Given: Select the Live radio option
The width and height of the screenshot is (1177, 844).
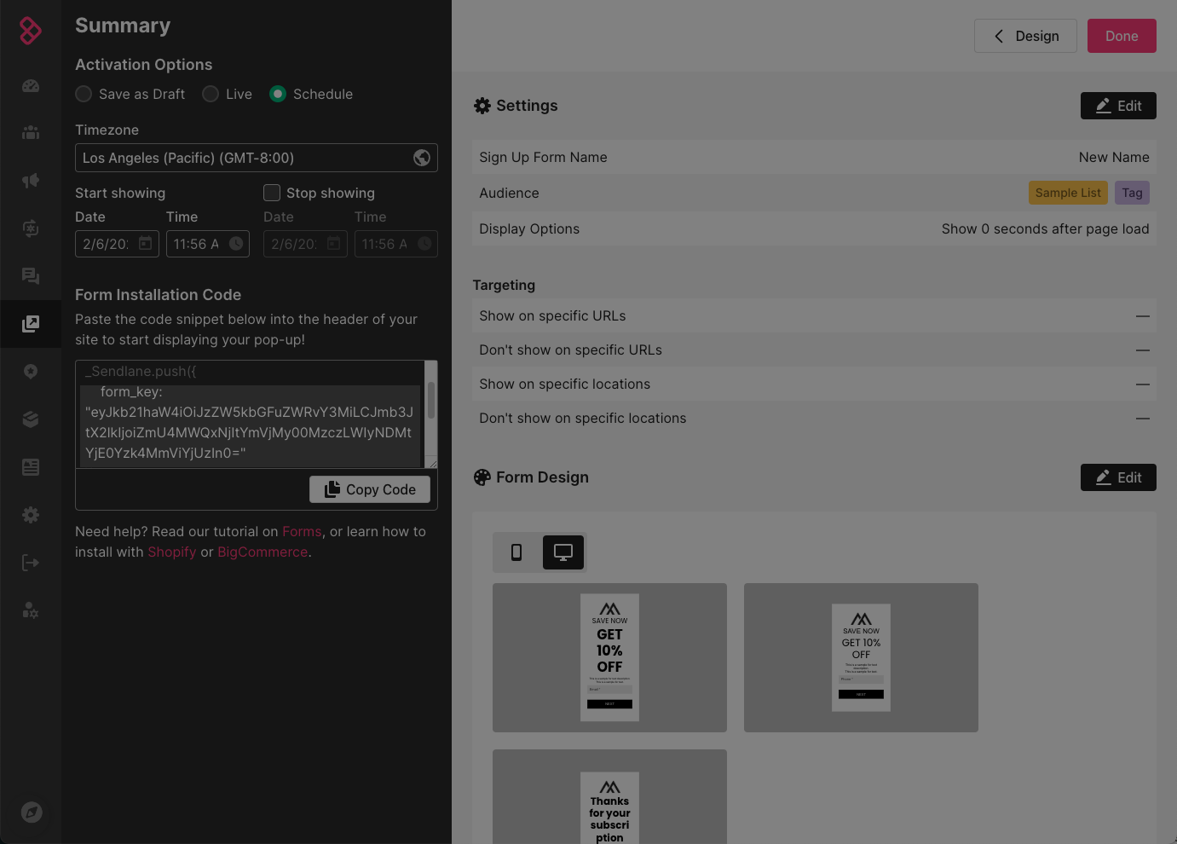Looking at the screenshot, I should tap(211, 94).
